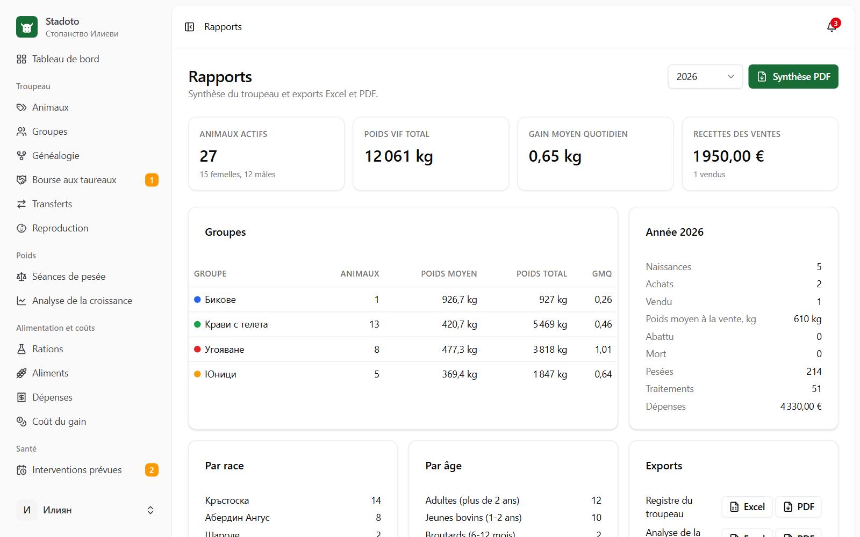Export Registre du troupeau to Excel
The width and height of the screenshot is (860, 537).
coord(747,507)
